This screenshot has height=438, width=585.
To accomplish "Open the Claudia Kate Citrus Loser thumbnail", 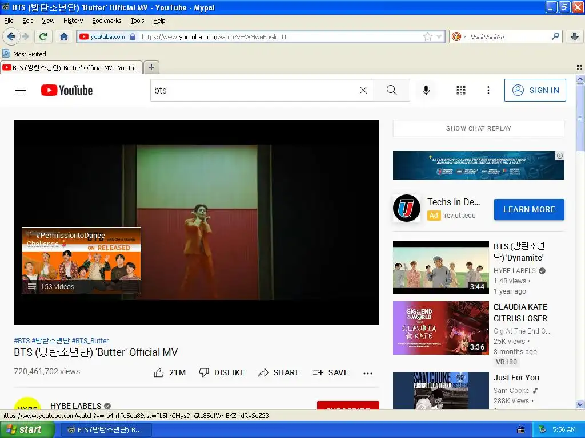I will (x=440, y=328).
